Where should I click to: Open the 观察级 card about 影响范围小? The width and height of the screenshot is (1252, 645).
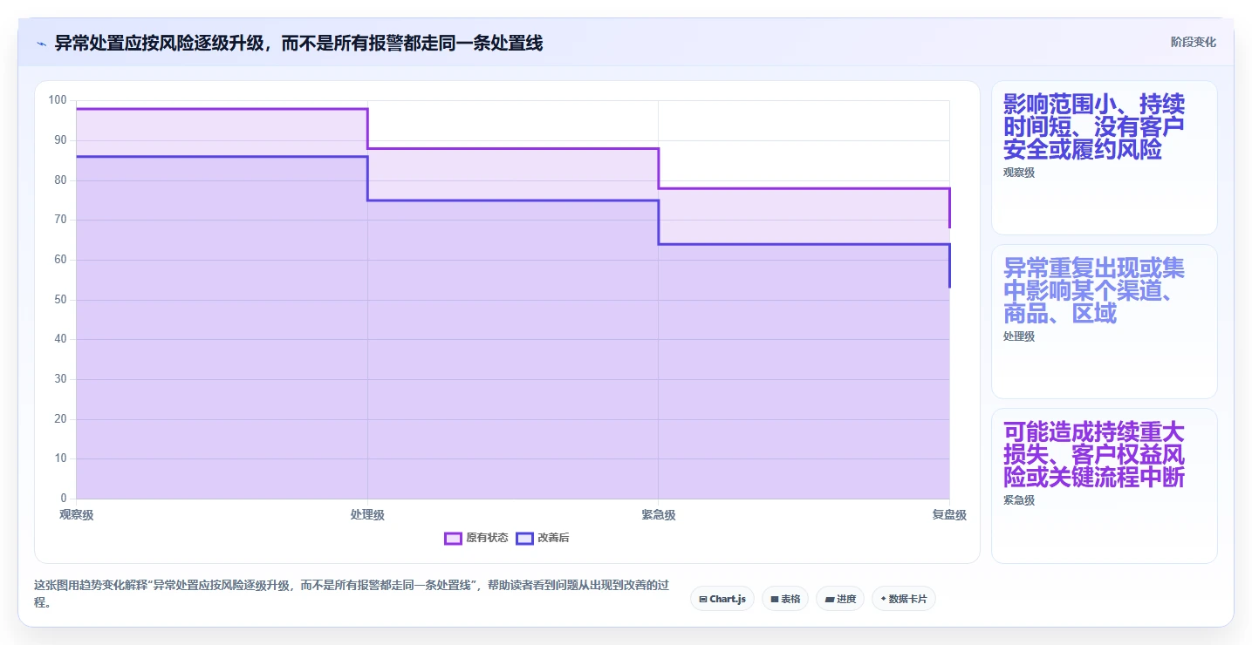[x=1104, y=158]
